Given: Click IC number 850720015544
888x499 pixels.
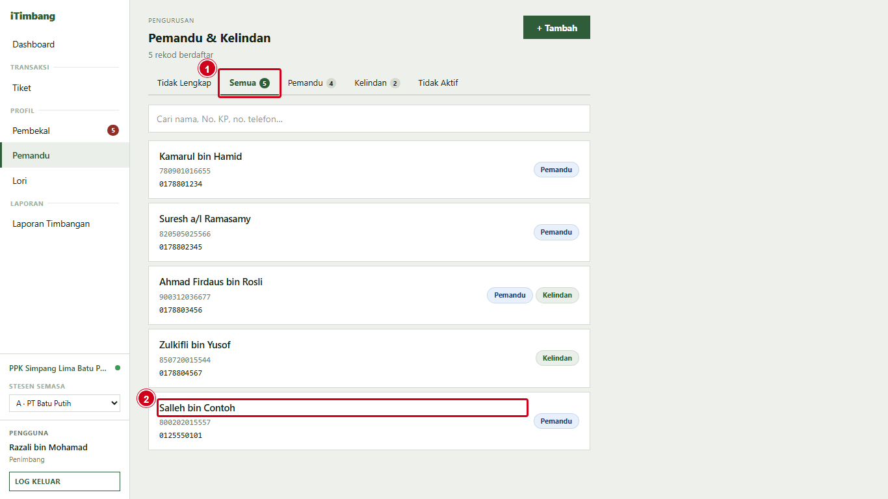Looking at the screenshot, I should point(185,360).
